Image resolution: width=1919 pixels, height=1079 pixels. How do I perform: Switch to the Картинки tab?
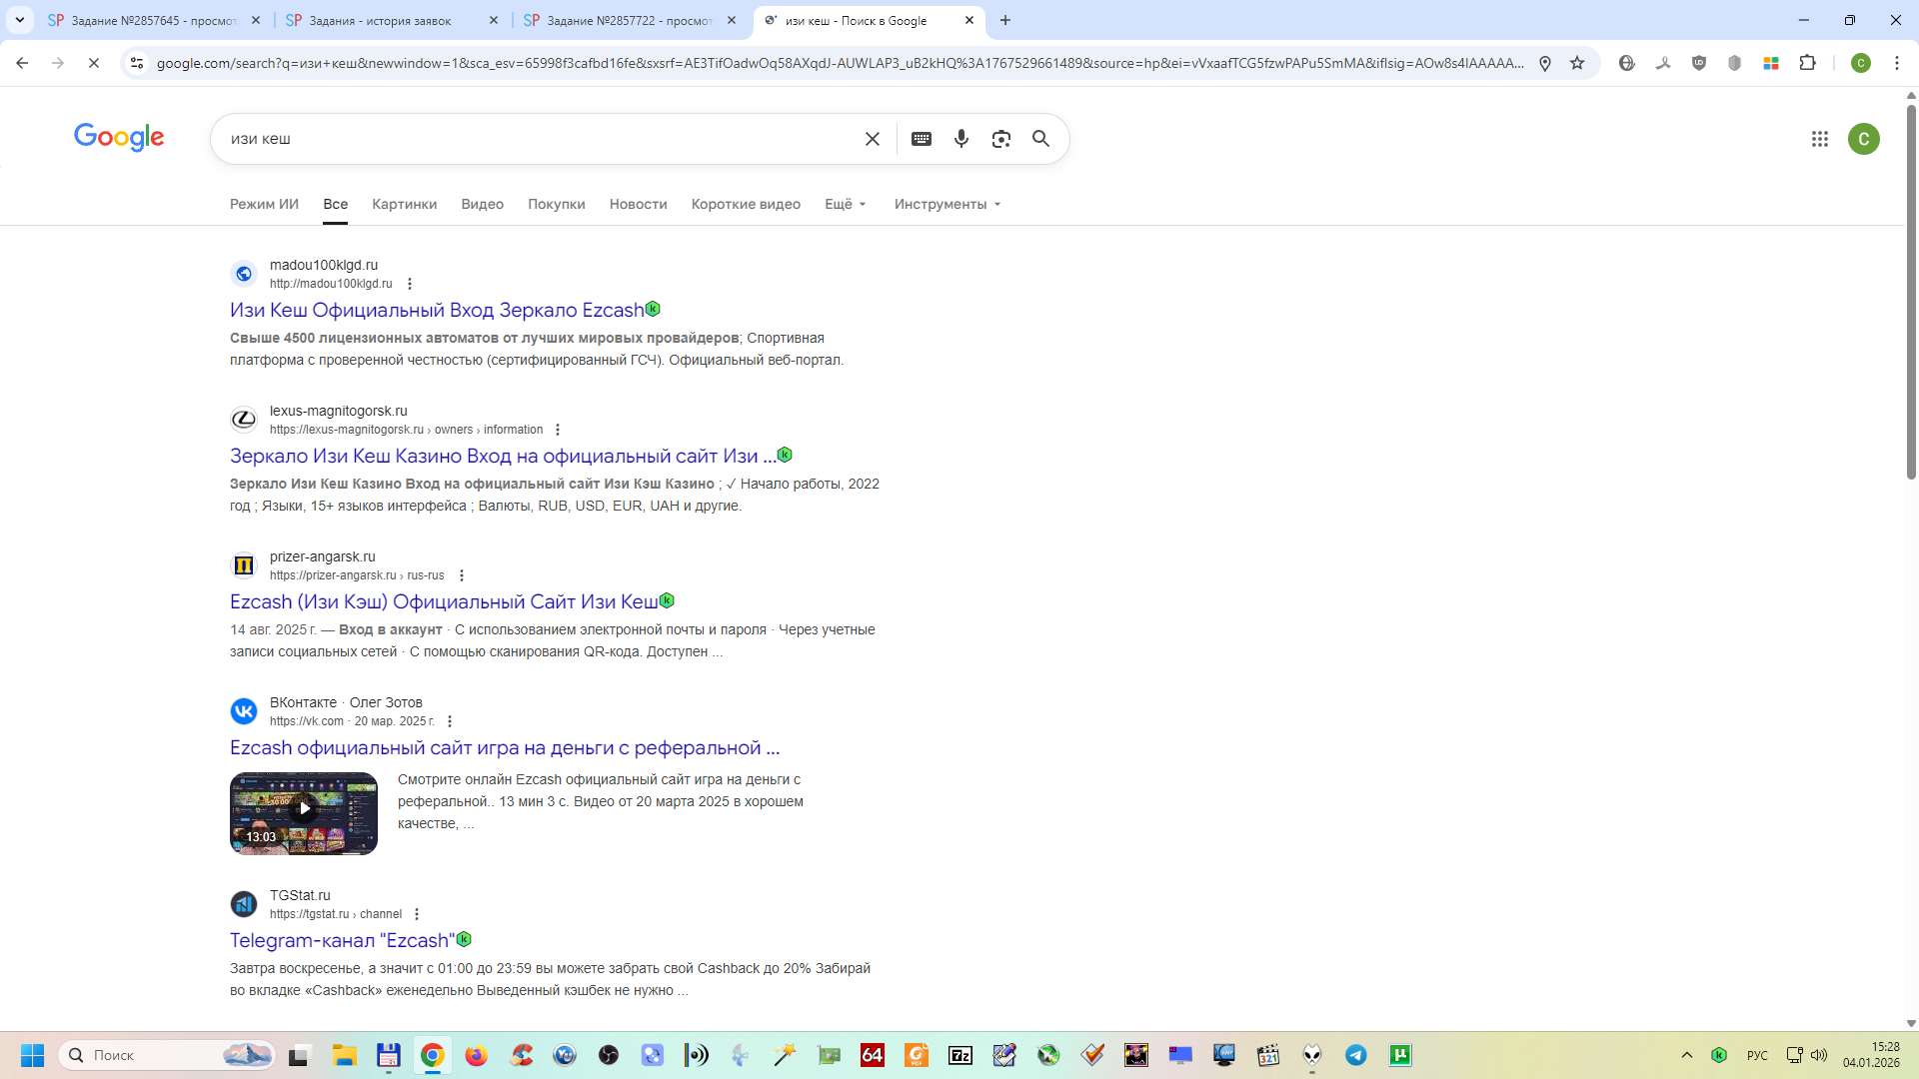(404, 204)
